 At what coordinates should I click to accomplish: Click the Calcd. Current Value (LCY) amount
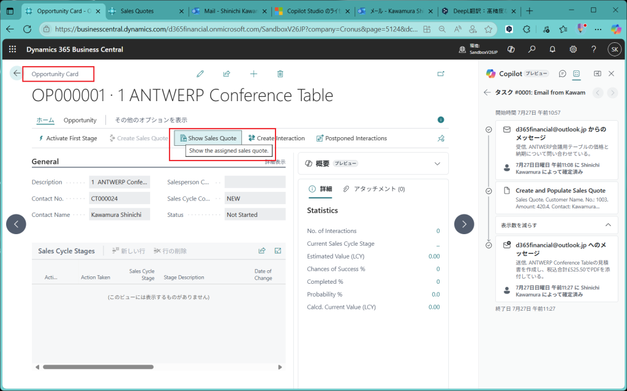[x=434, y=307]
